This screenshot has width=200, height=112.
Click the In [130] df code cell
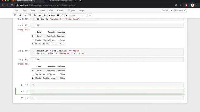[107, 25]
